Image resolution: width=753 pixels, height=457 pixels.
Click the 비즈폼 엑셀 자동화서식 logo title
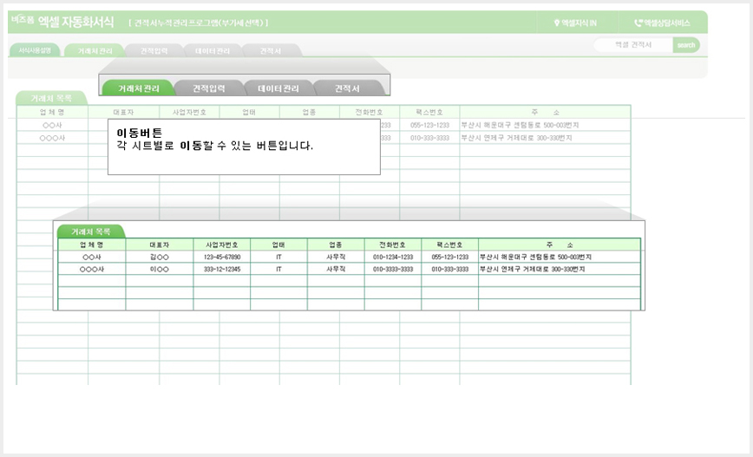click(x=62, y=22)
